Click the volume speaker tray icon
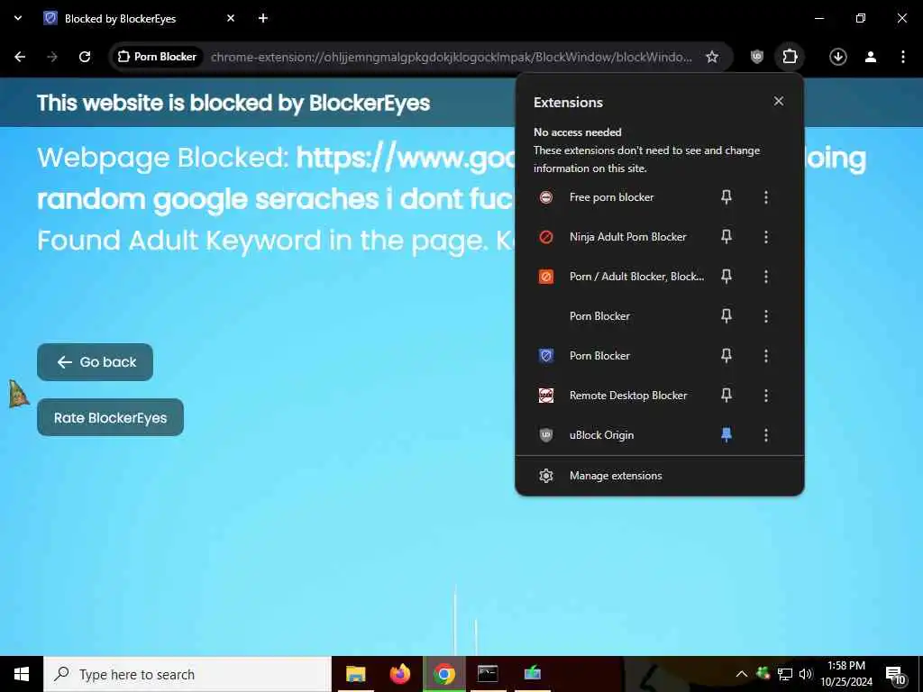923x692 pixels. point(806,674)
